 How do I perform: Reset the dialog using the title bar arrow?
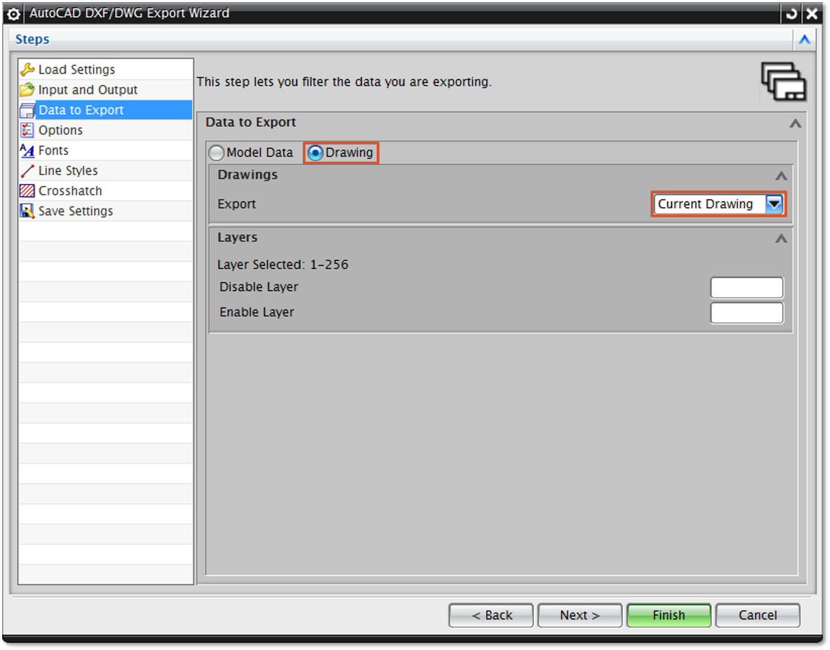coord(792,13)
